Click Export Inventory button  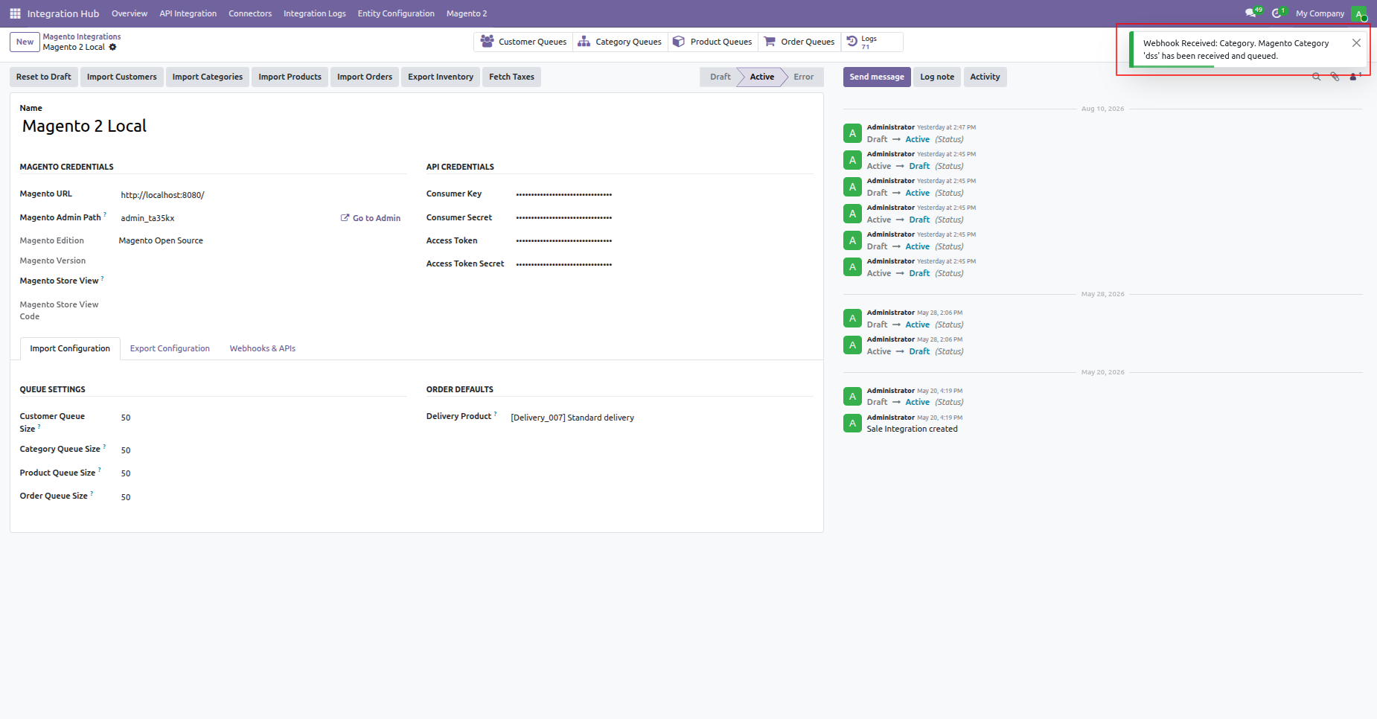(441, 77)
